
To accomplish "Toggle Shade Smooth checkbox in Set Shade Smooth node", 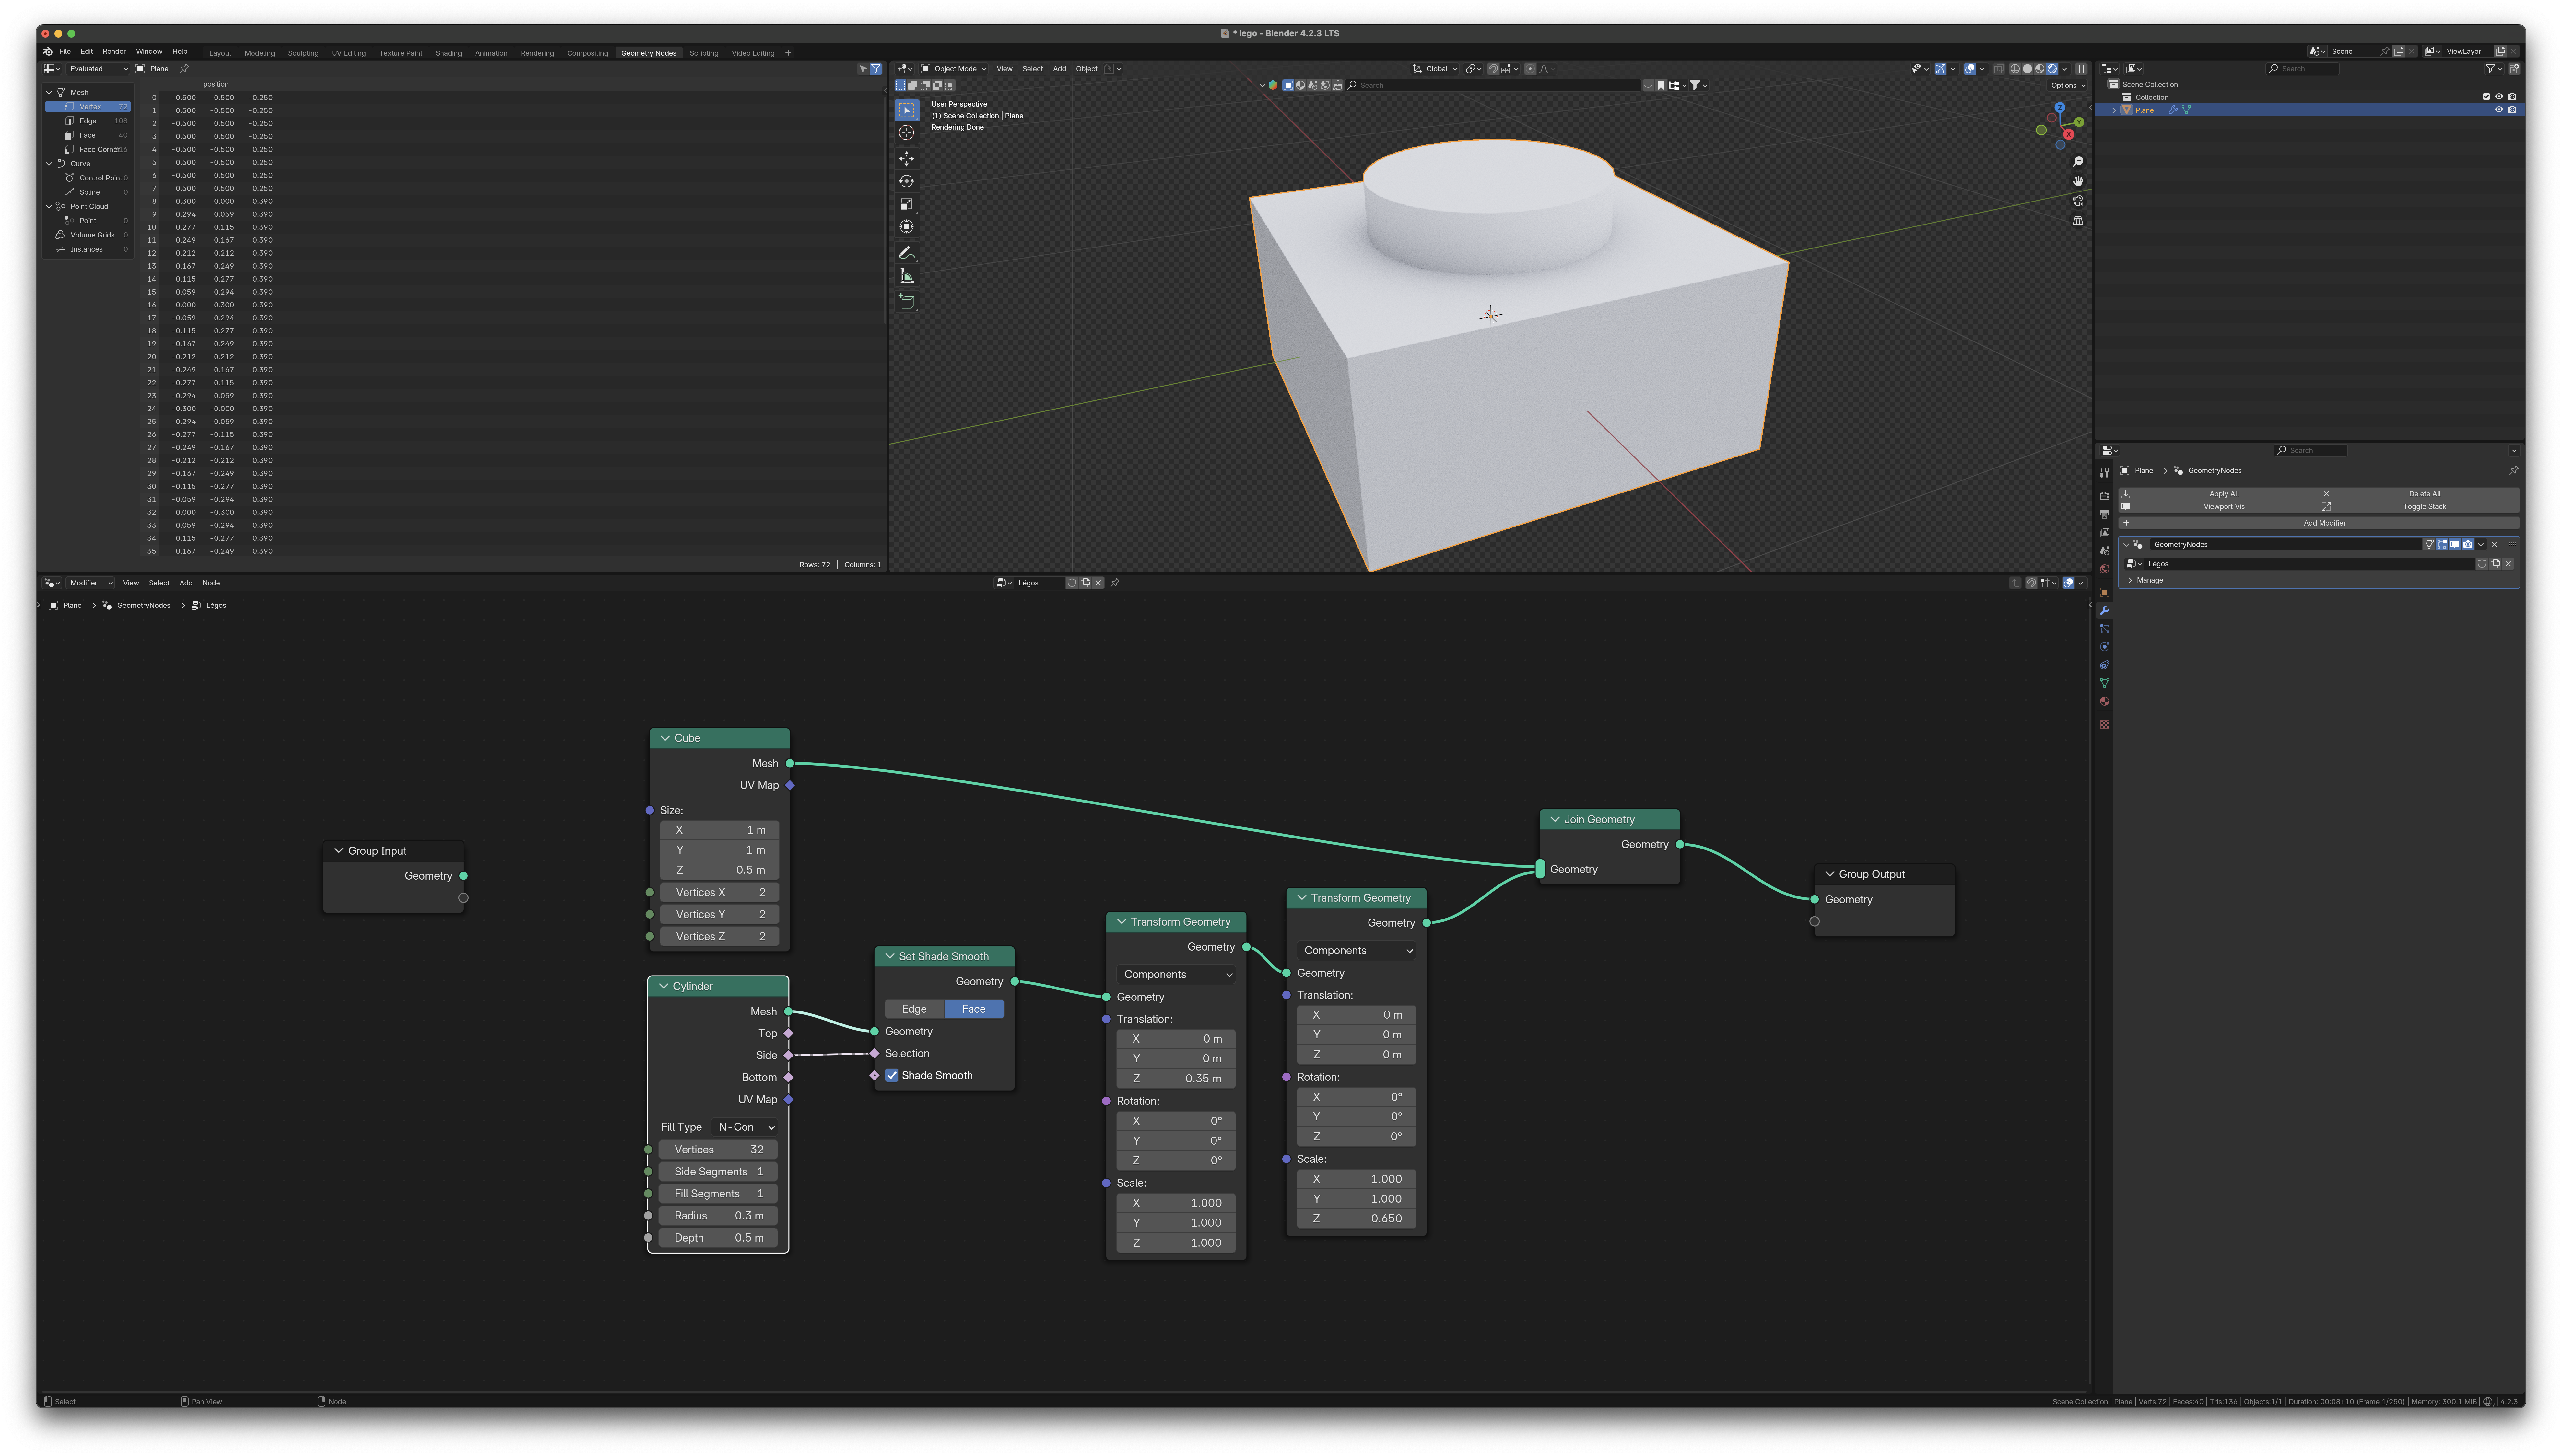I will point(891,1076).
